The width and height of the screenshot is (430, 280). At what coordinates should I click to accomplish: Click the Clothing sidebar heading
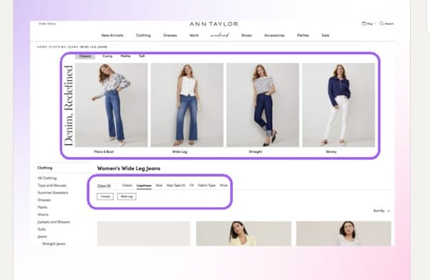coord(45,168)
